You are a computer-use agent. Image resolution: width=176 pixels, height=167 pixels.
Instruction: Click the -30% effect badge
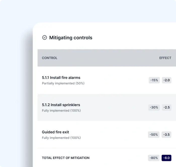click(x=154, y=107)
